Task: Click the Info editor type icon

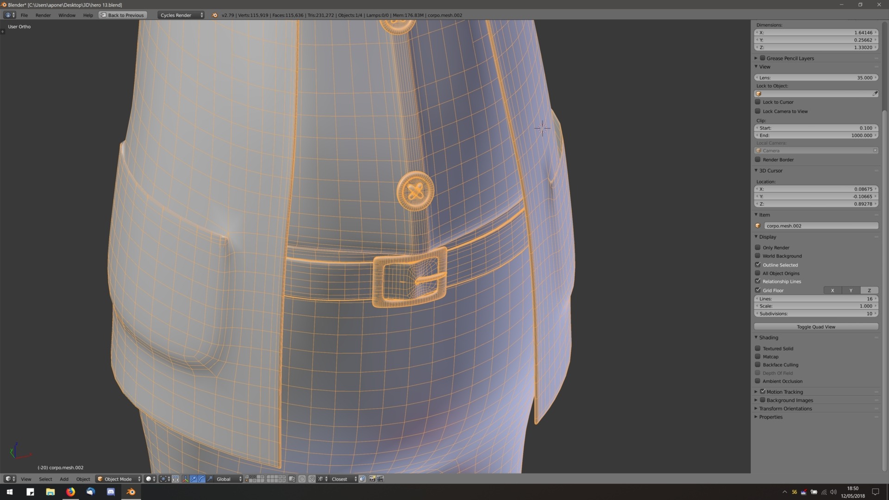Action: coord(10,15)
